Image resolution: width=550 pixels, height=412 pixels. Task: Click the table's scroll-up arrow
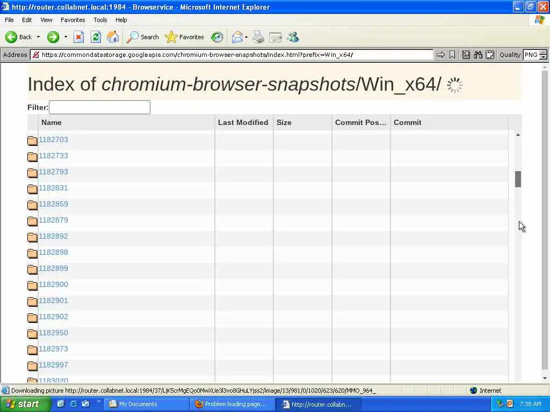click(518, 135)
